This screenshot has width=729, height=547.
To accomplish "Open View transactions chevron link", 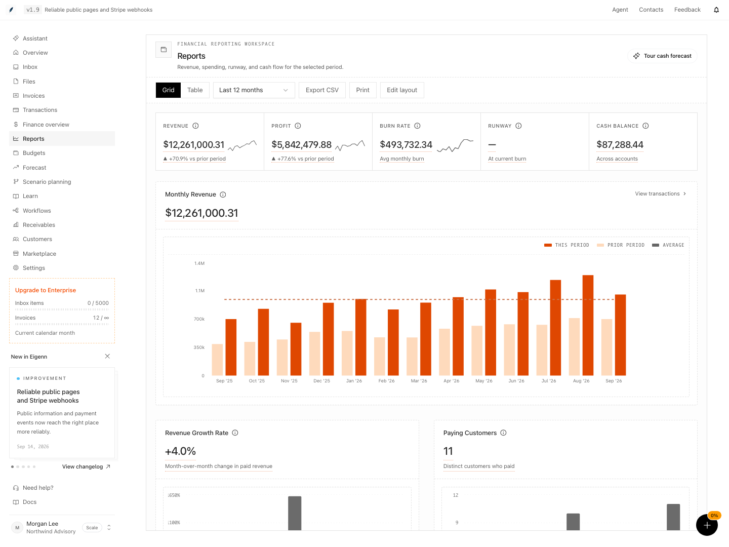I will (661, 194).
